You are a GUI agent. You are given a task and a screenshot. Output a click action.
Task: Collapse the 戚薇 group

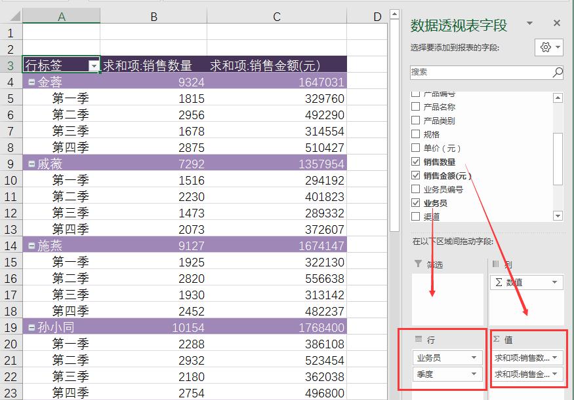31,164
